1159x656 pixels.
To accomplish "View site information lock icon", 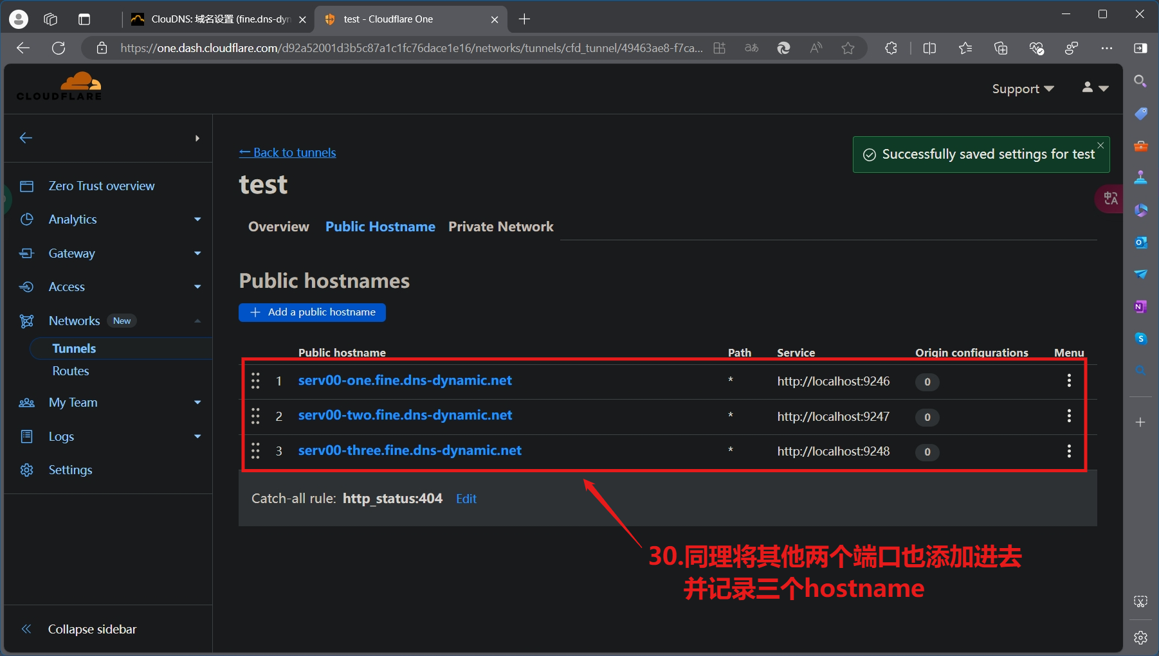I will tap(102, 48).
